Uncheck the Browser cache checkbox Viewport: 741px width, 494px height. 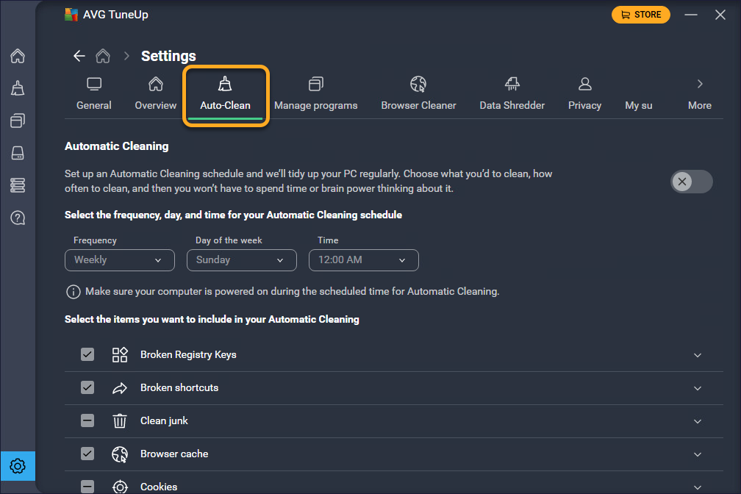point(87,454)
